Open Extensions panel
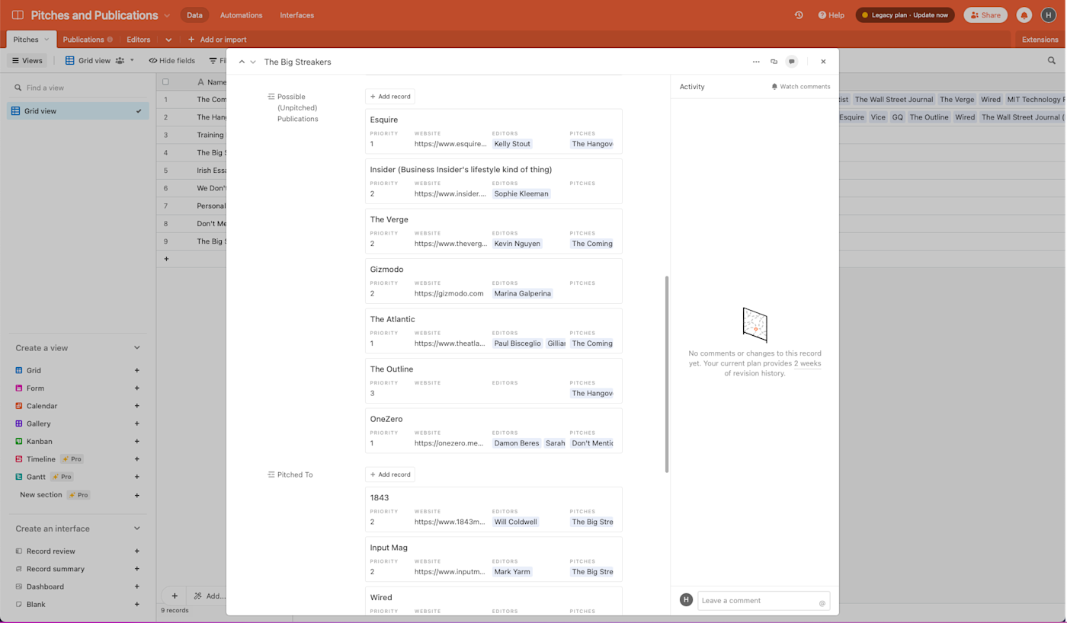 coord(1040,40)
